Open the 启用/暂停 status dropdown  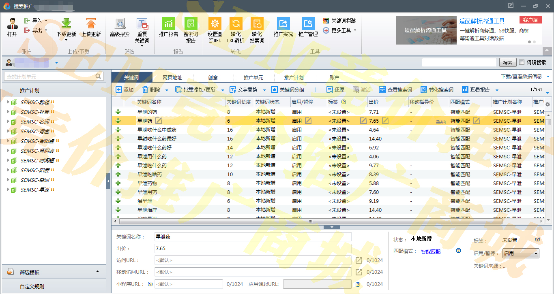[520, 254]
